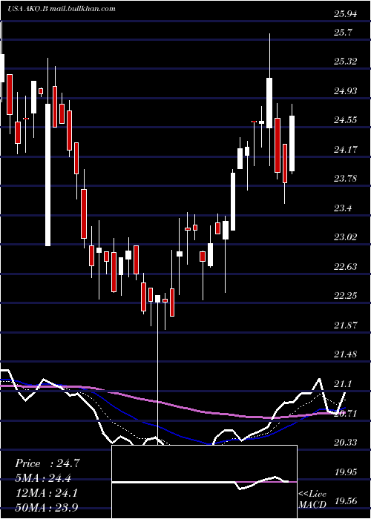This screenshot has height=519, width=371.
Task: Click the long white candle body spanning 23.02 to 24.9
Action: [x=48, y=175]
